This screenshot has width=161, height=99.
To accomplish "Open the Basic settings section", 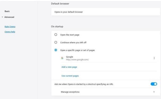I will [7, 11].
